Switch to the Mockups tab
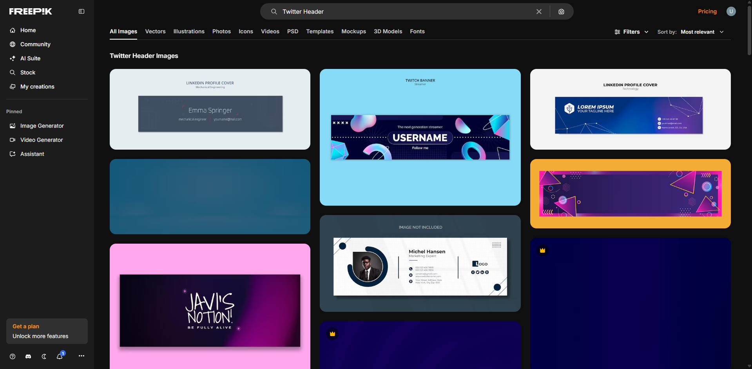 pos(353,31)
